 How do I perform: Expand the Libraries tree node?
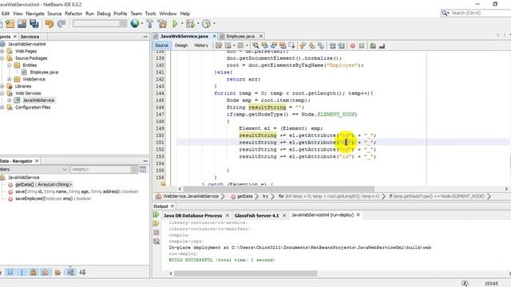2,86
